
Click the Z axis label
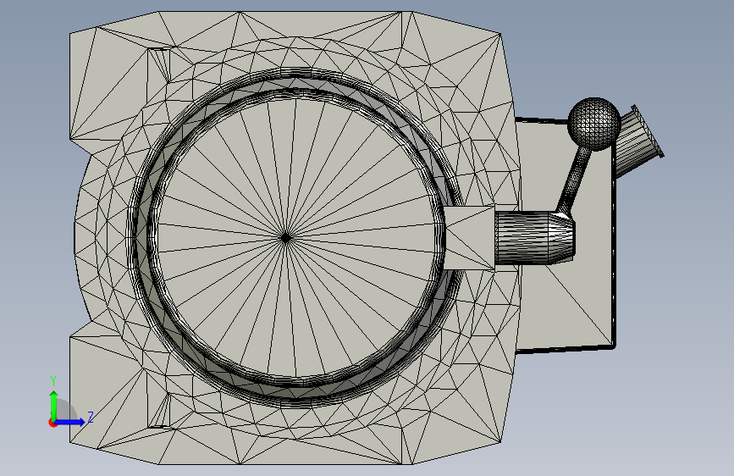91,417
